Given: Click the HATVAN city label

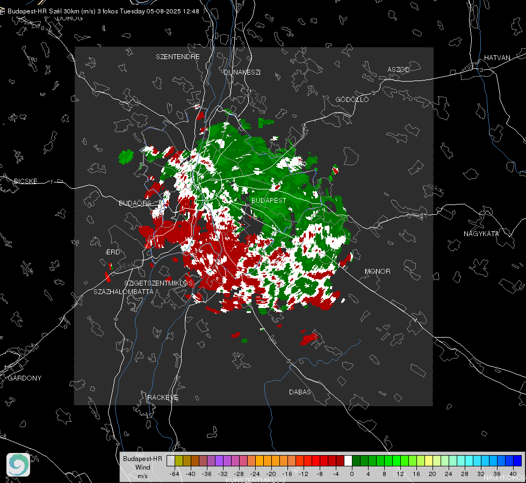Looking at the screenshot, I should [497, 57].
